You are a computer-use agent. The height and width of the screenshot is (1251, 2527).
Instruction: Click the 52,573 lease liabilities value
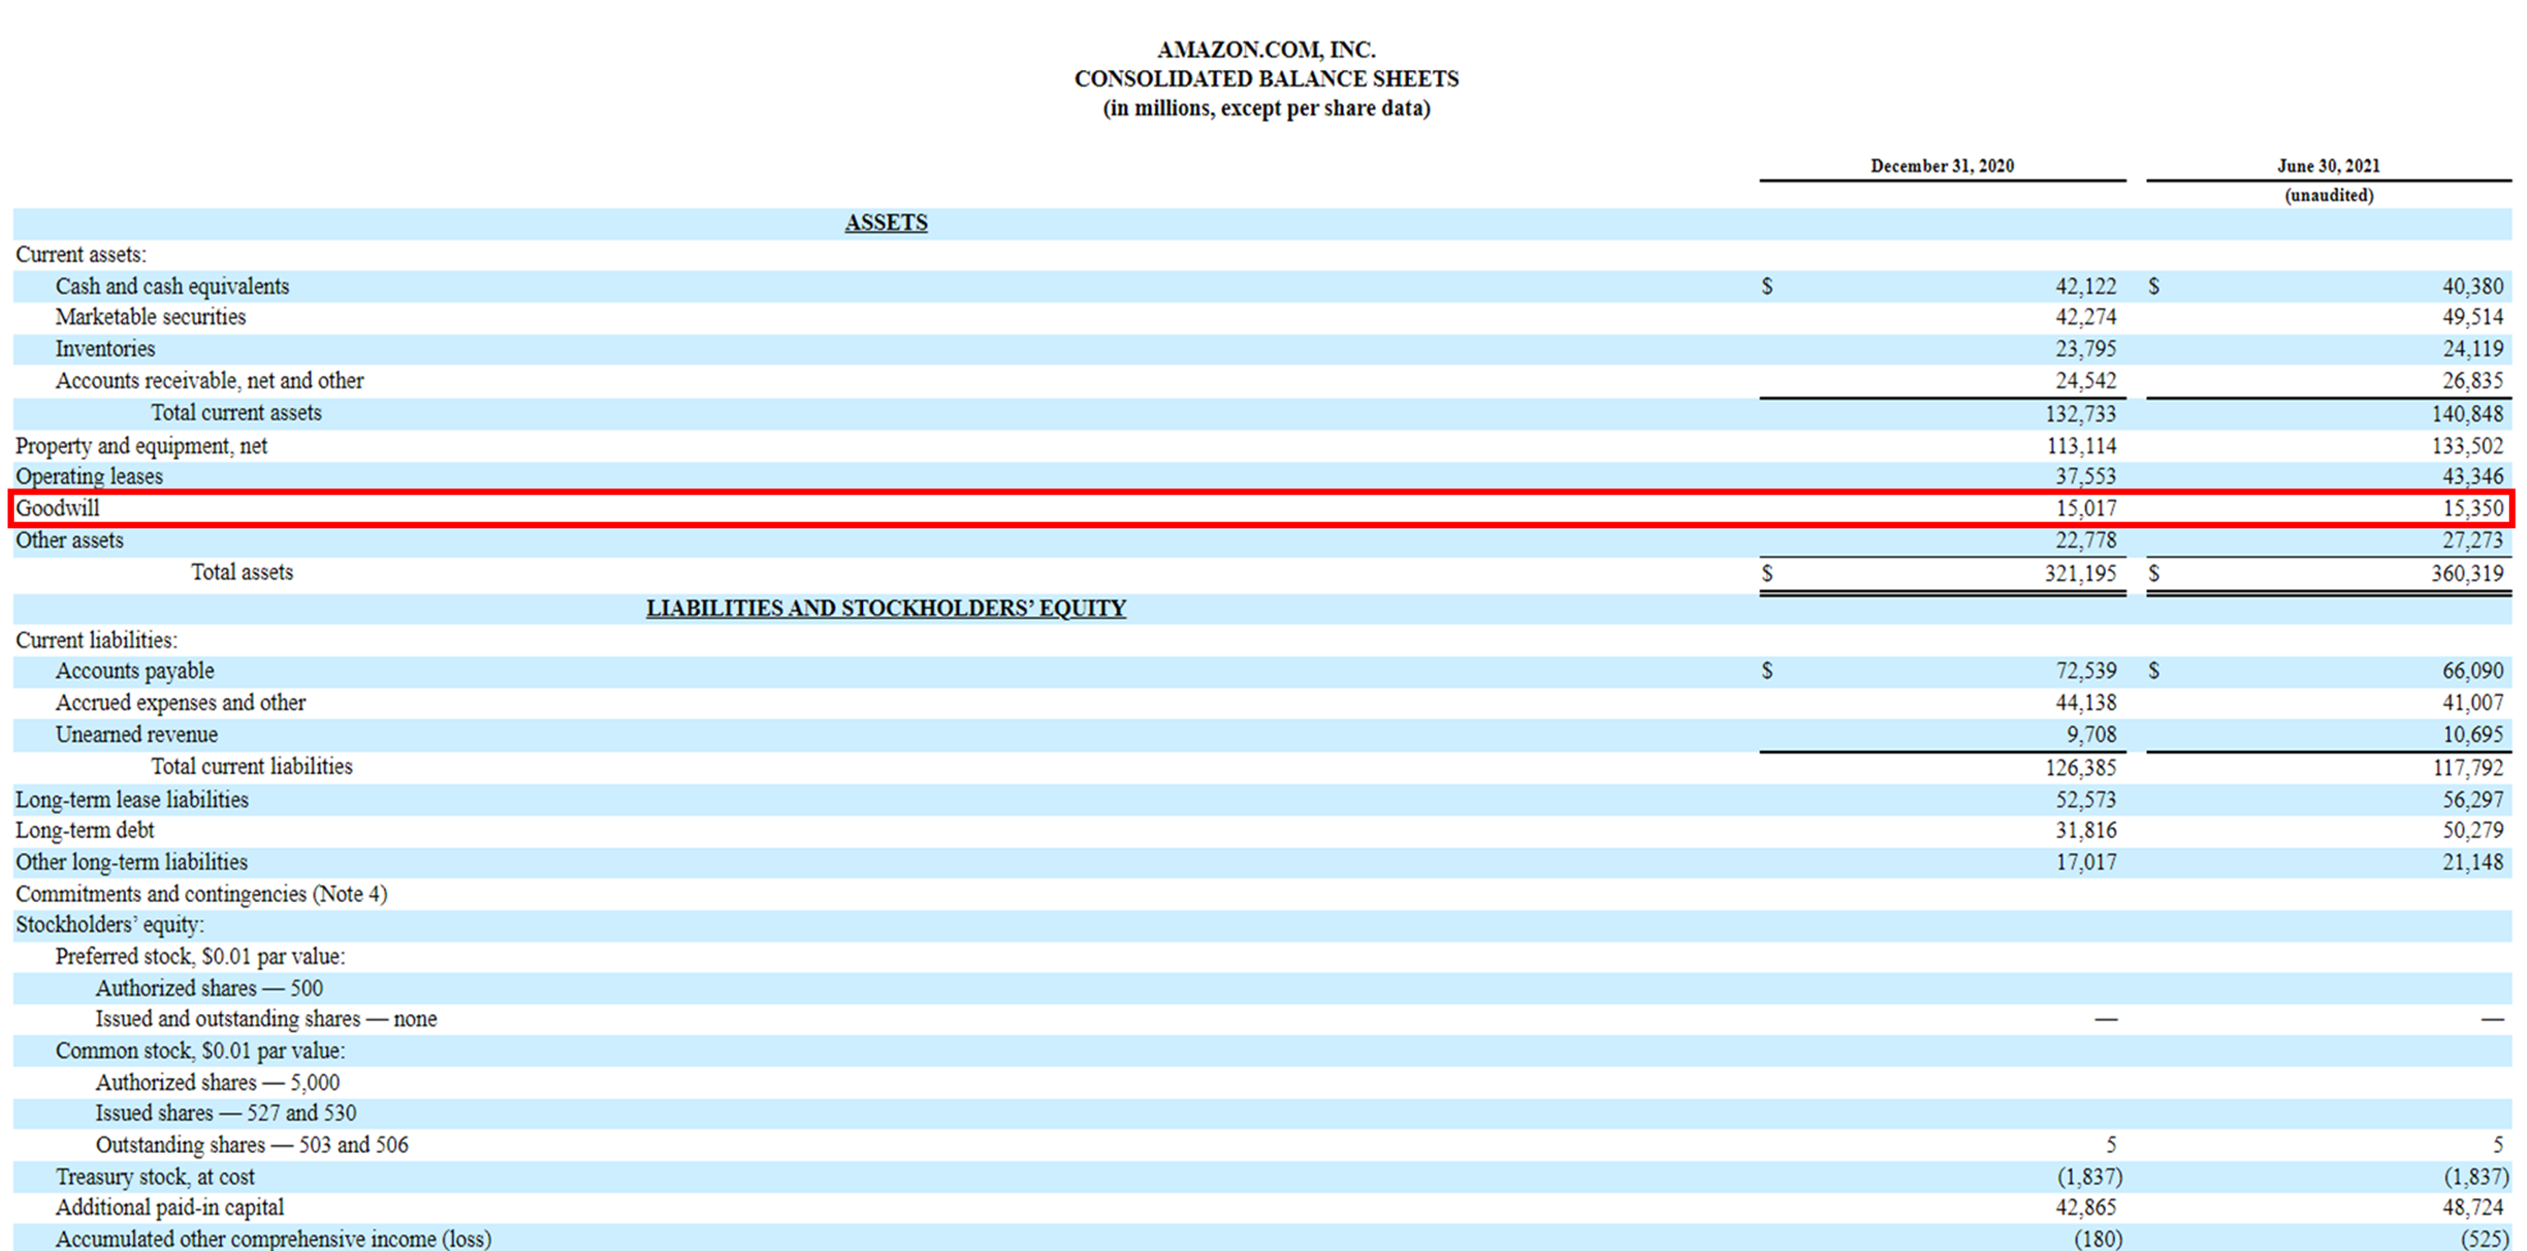click(2085, 799)
